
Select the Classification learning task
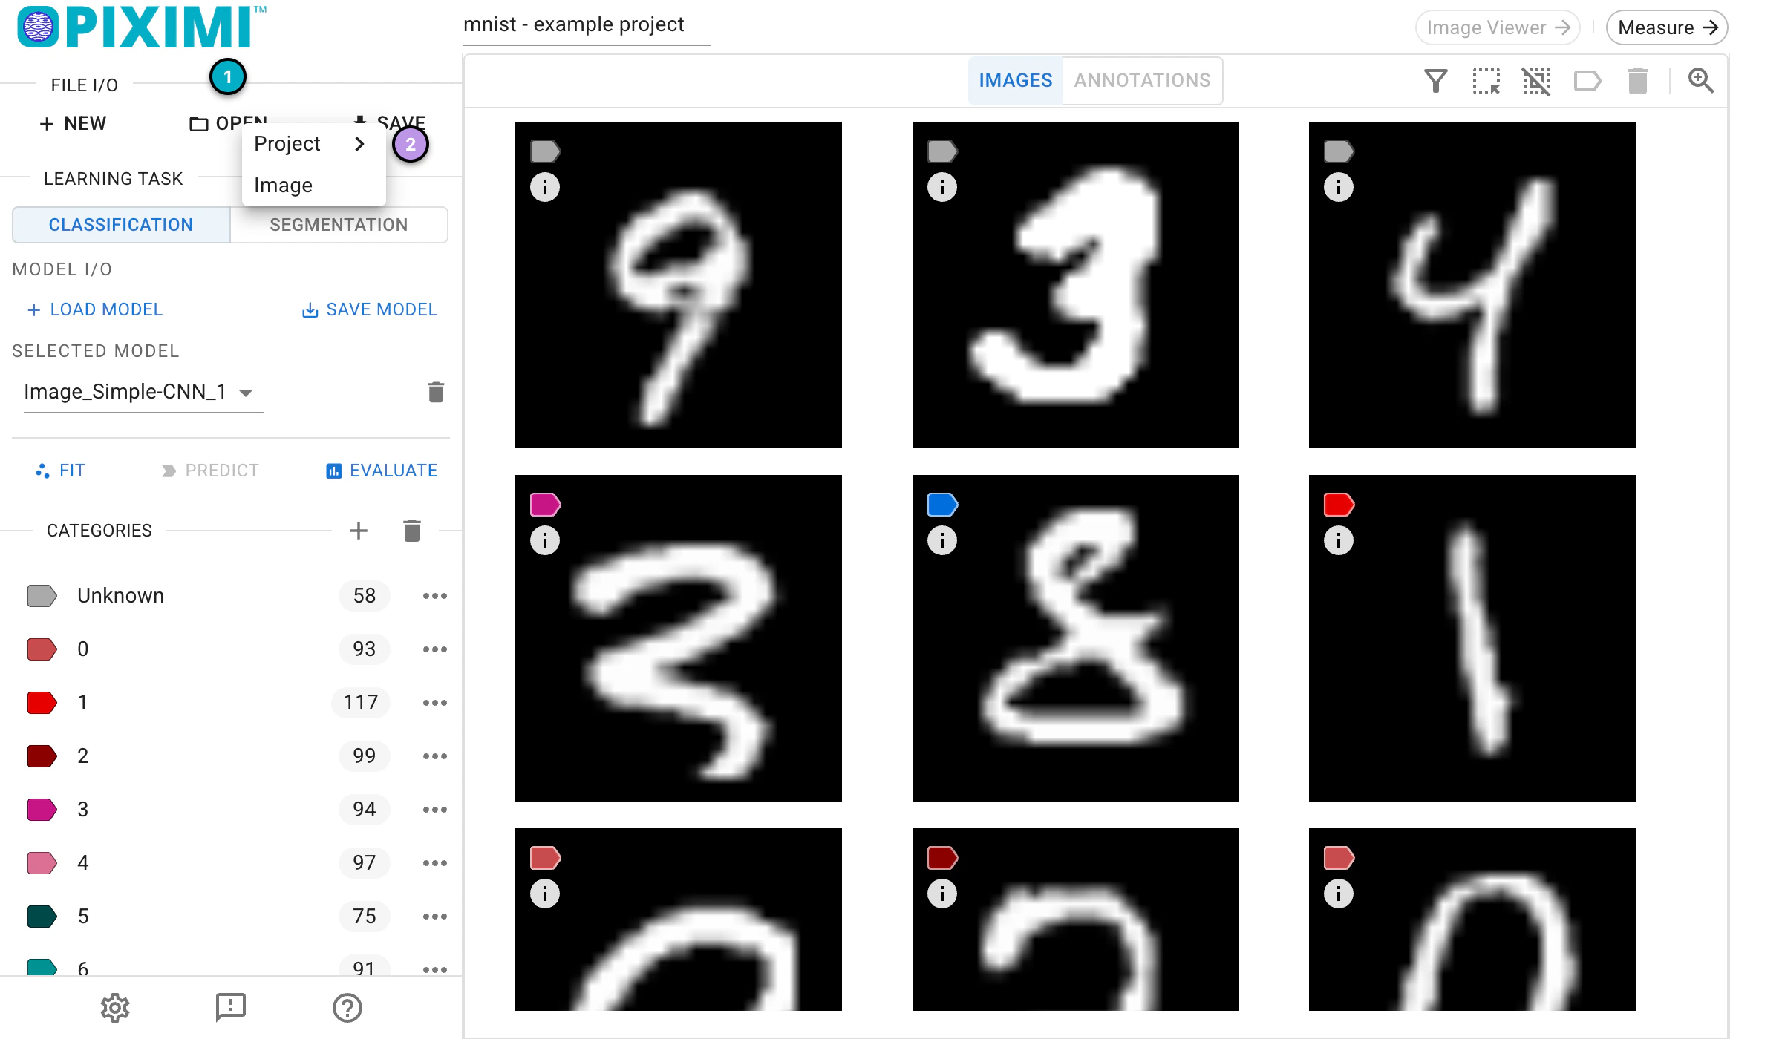point(121,224)
